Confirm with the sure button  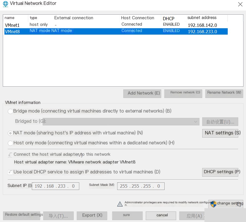tap(127, 216)
